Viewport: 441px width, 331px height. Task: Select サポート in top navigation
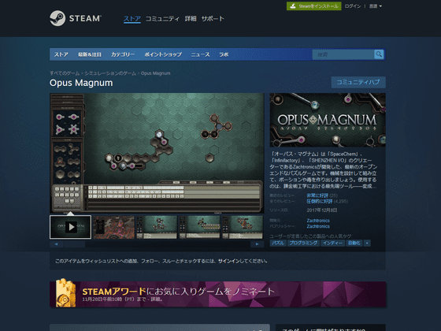coord(213,19)
